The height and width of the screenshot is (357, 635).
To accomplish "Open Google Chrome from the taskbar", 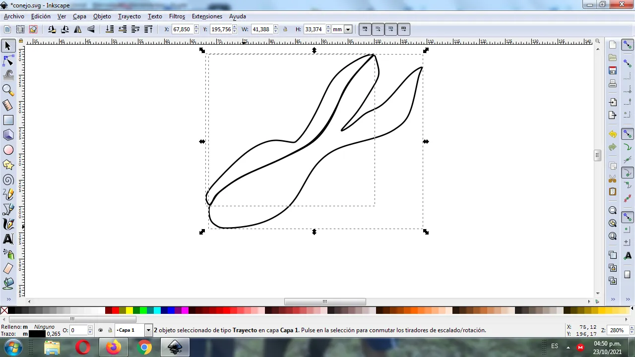I will [144, 348].
